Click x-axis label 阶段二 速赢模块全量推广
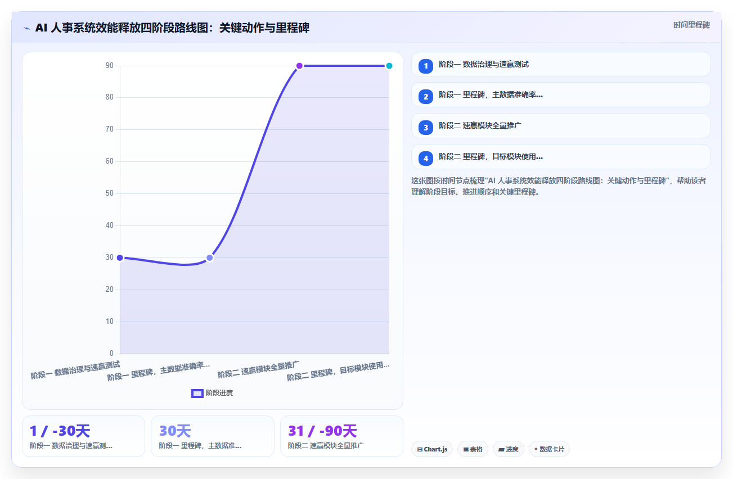 258,369
